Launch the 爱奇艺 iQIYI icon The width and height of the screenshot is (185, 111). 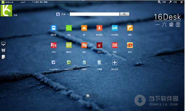[x=69, y=45]
